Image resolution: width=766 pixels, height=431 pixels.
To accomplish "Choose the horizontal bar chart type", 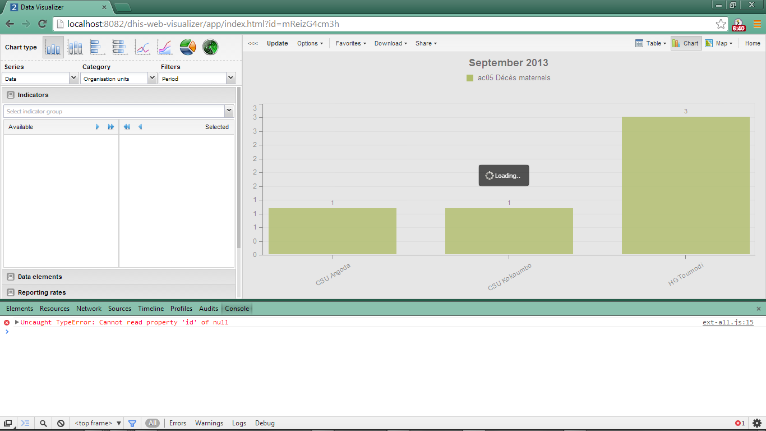I will pyautogui.click(x=96, y=48).
